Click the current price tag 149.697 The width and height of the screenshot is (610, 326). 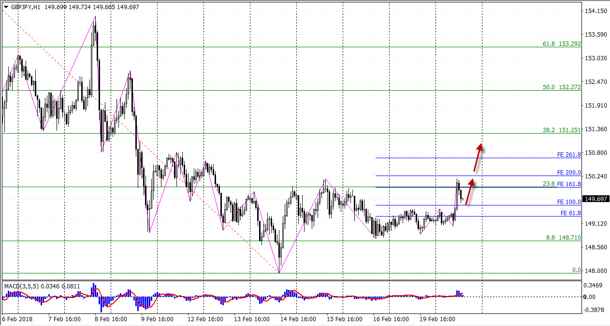pos(596,199)
